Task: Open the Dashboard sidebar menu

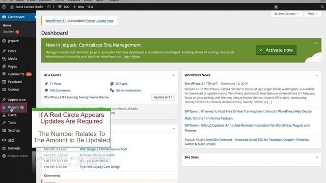Action: 18,17
